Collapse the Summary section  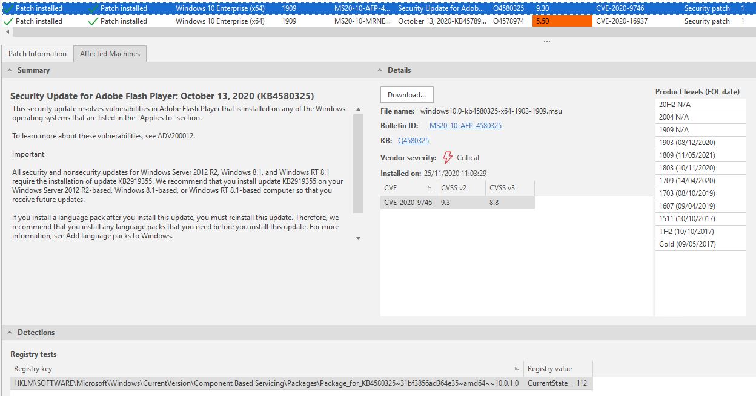[x=10, y=70]
